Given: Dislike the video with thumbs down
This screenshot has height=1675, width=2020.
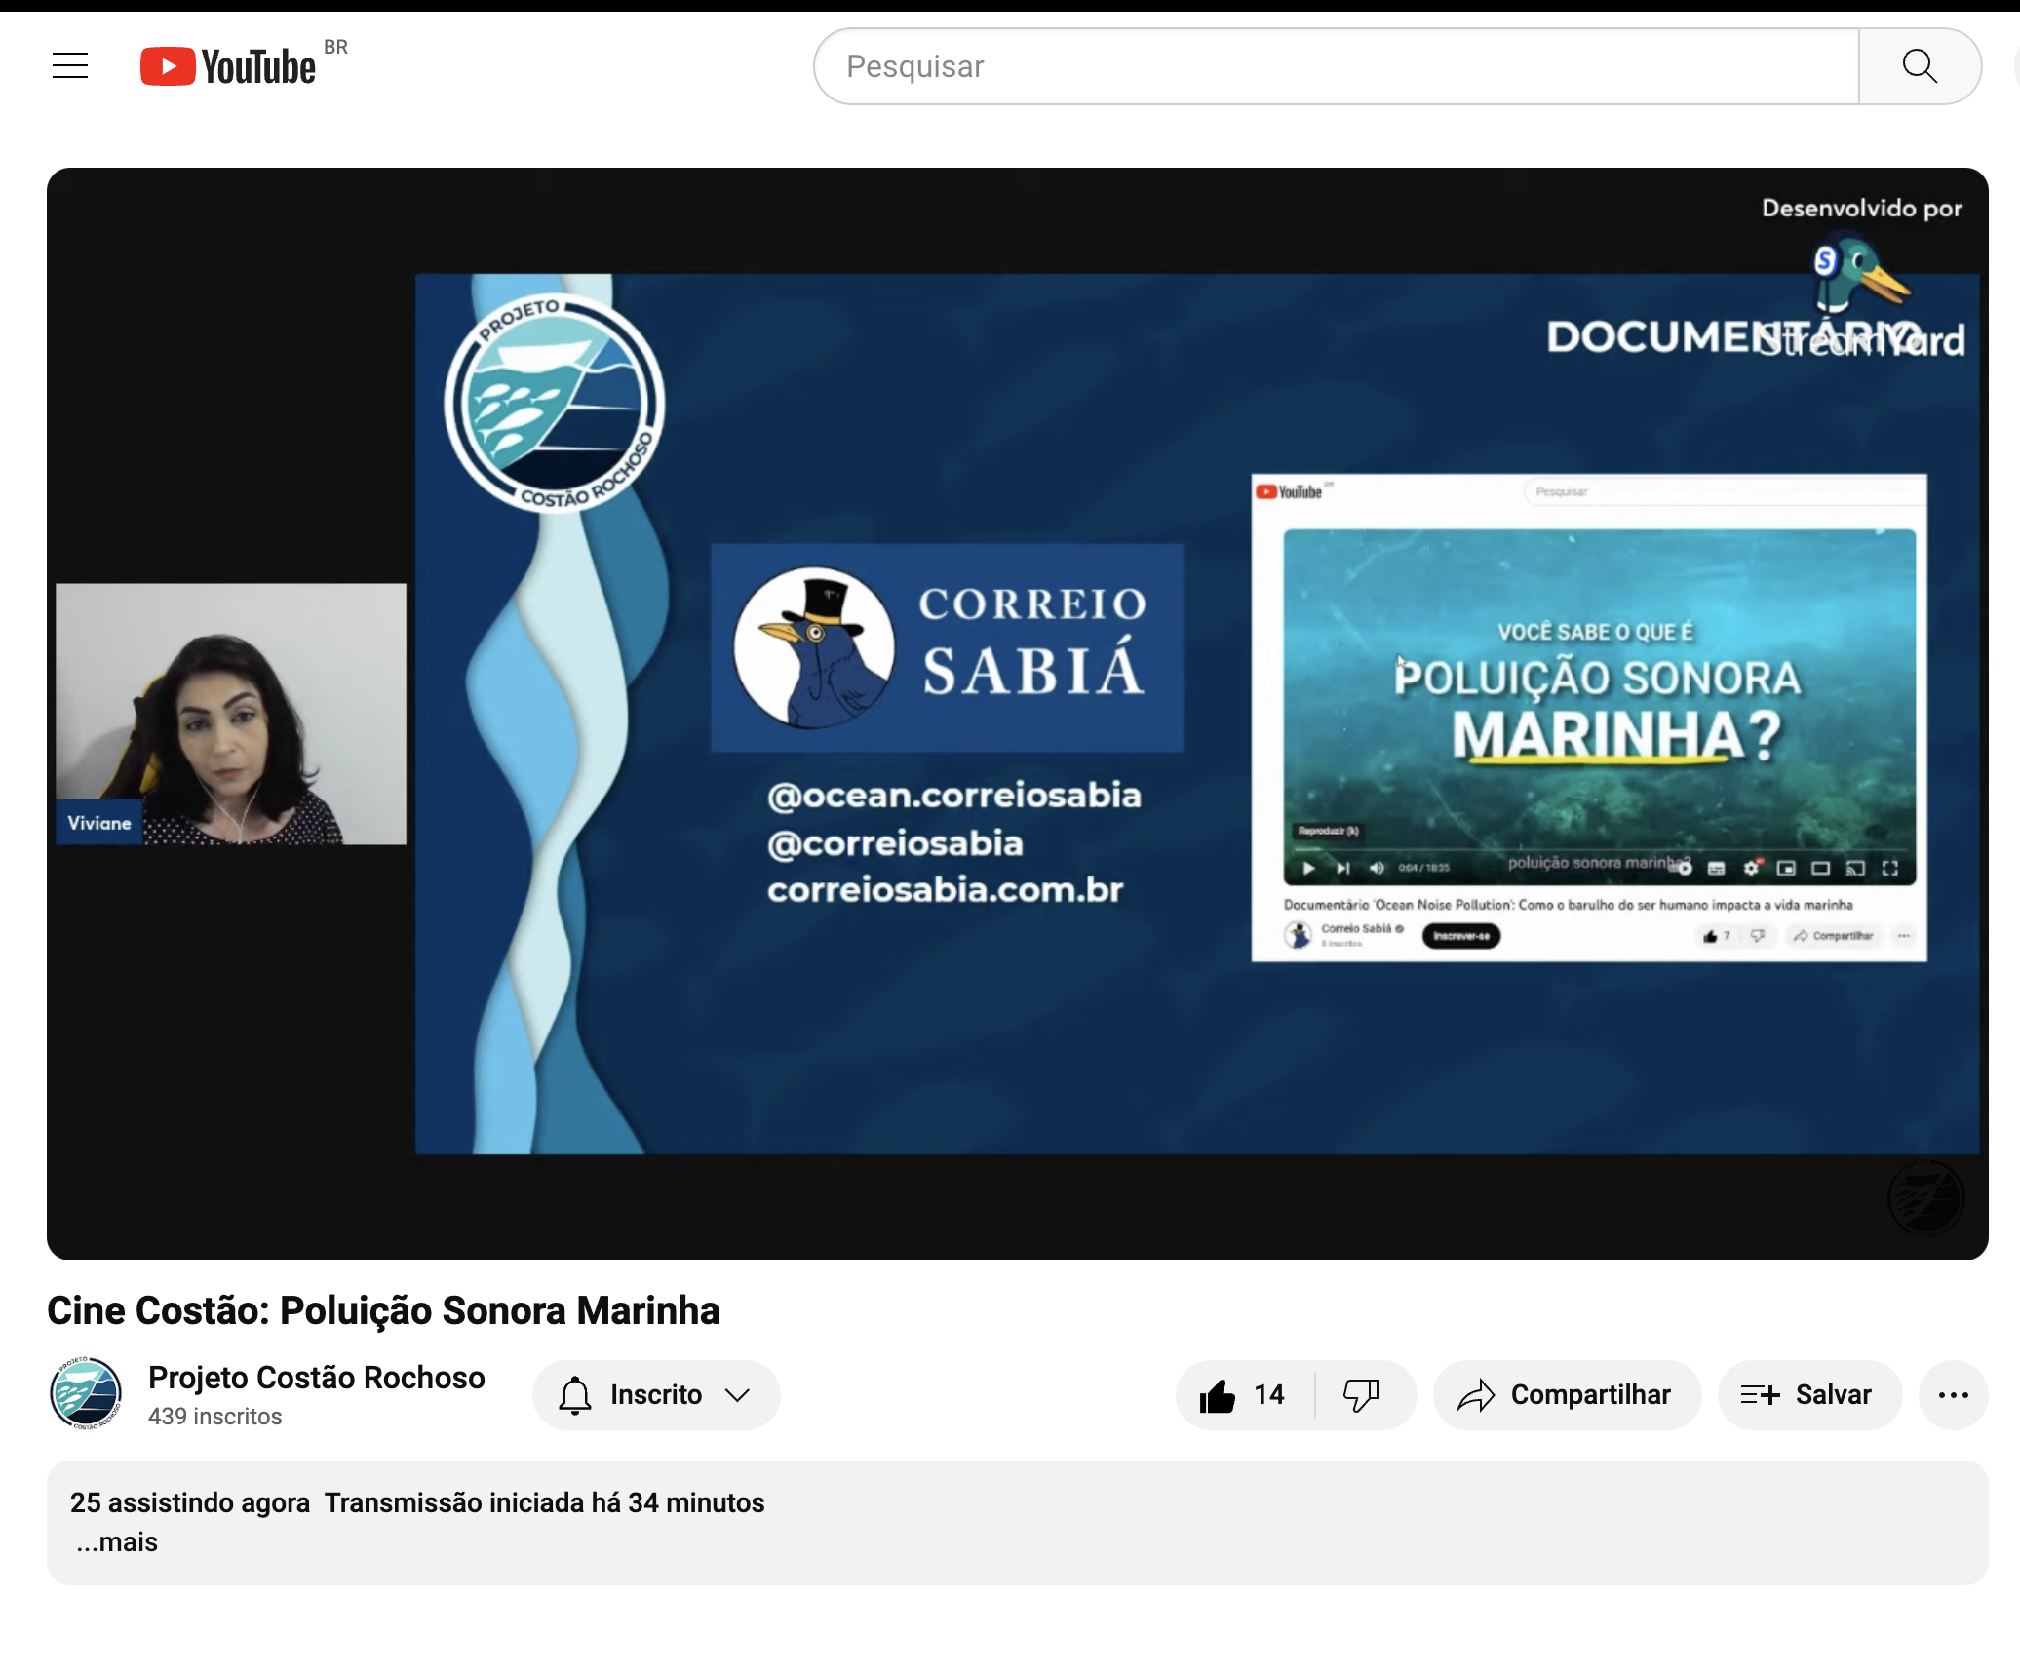Looking at the screenshot, I should coord(1361,1395).
